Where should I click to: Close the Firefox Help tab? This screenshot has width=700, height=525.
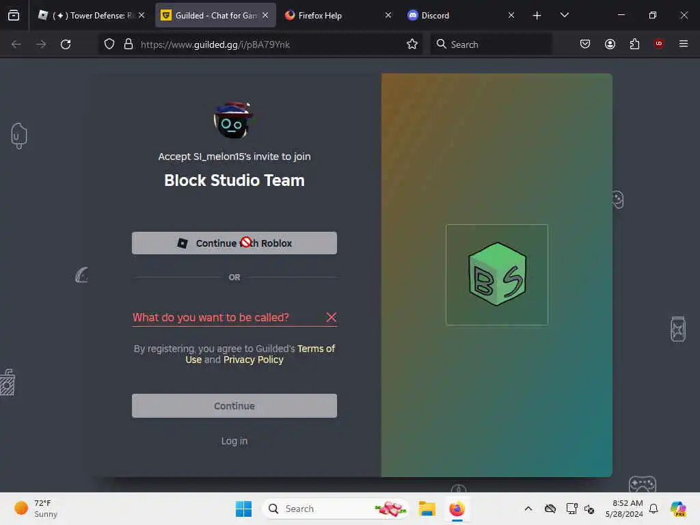(388, 16)
